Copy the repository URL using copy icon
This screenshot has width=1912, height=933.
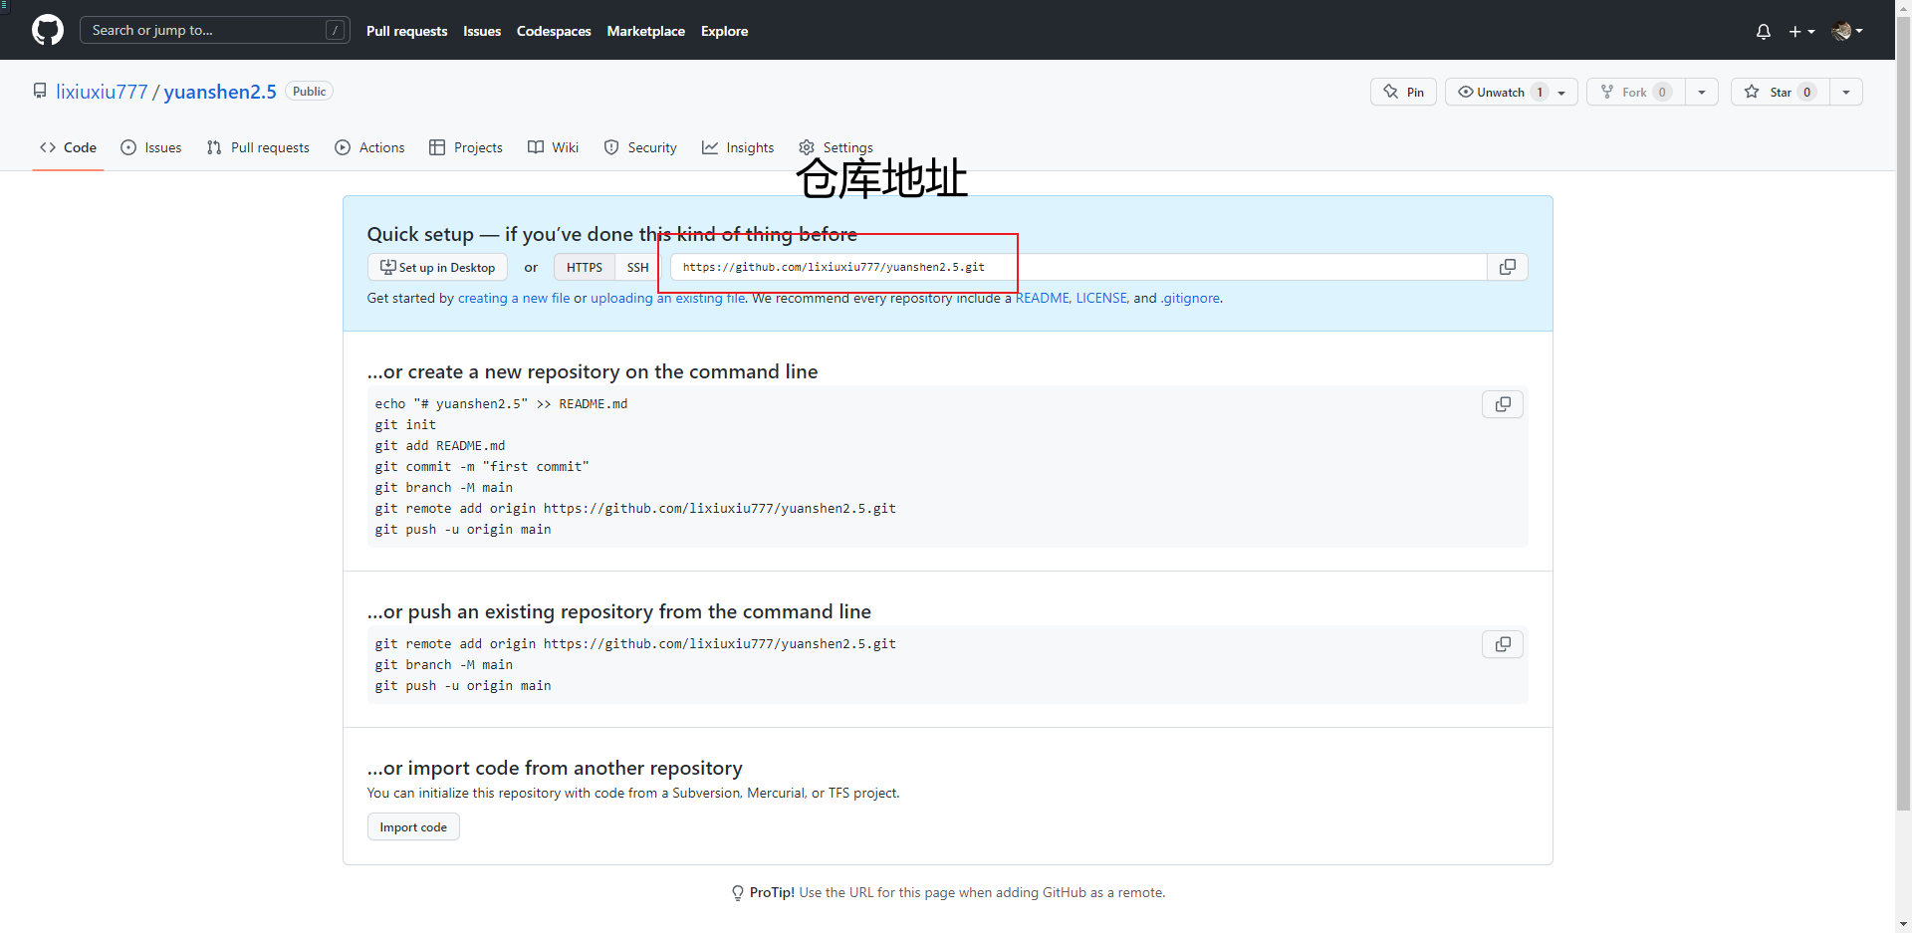click(1507, 266)
